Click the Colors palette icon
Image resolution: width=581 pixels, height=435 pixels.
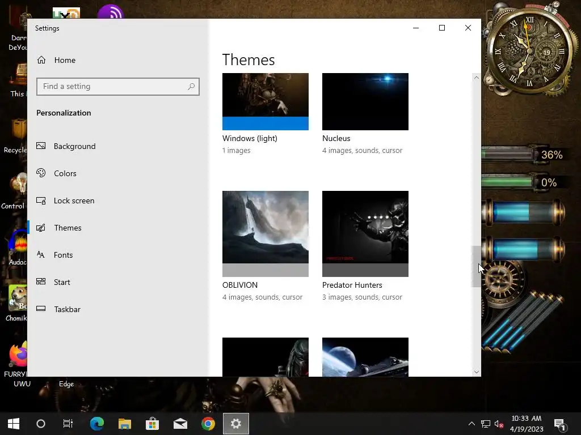(41, 173)
